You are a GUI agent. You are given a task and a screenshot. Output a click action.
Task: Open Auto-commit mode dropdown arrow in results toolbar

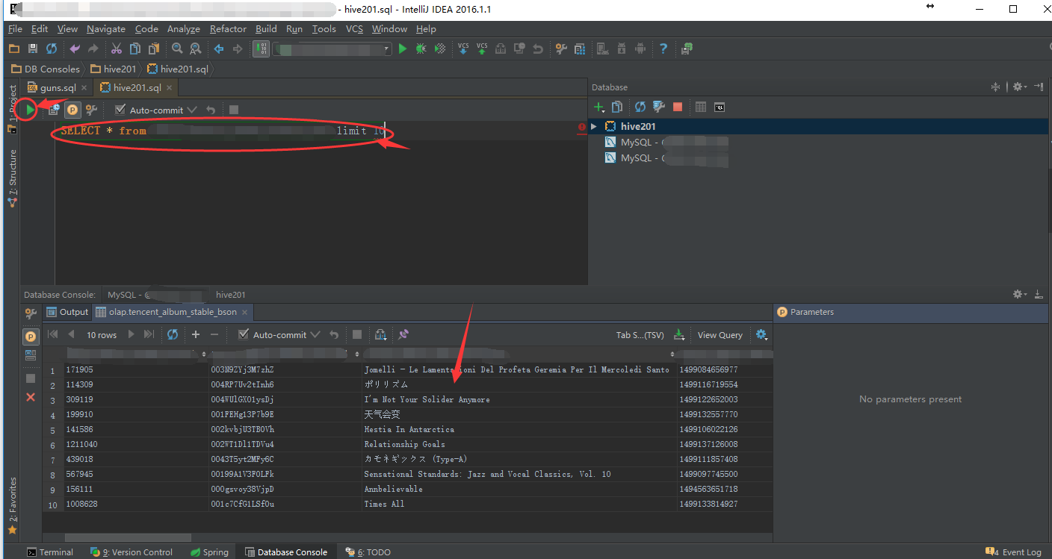pyautogui.click(x=315, y=334)
